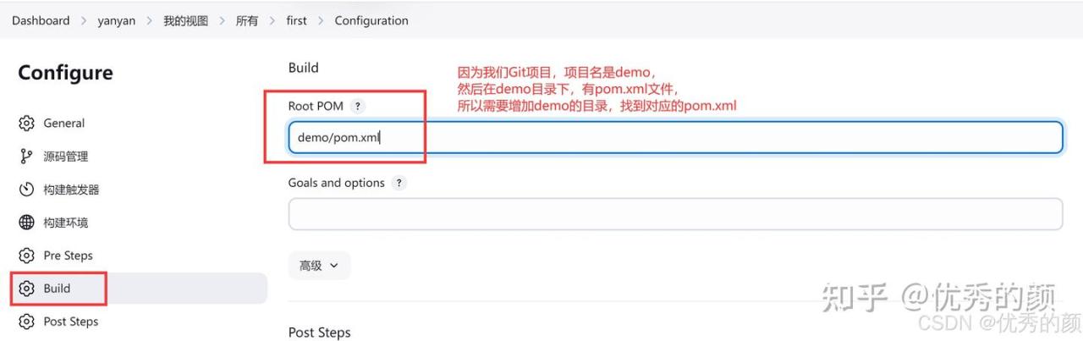Viewport: 1083px width, 341px height.
Task: Click the build triggers clock icon
Action: [26, 190]
